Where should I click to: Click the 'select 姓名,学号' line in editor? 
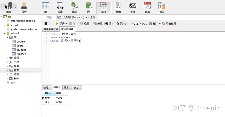tap(63, 34)
